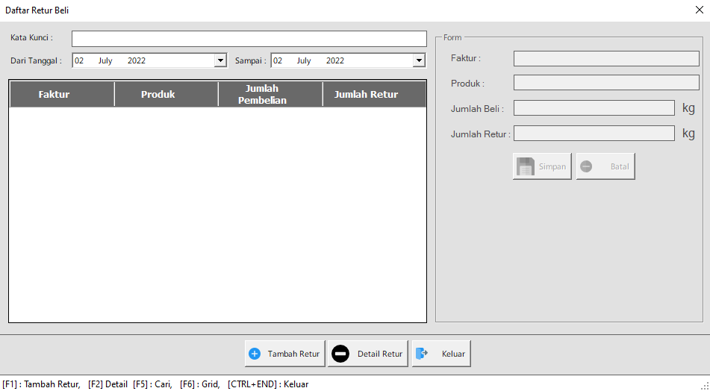The image size is (710, 391).
Task: Sort by the Faktur column header
Action: point(54,95)
